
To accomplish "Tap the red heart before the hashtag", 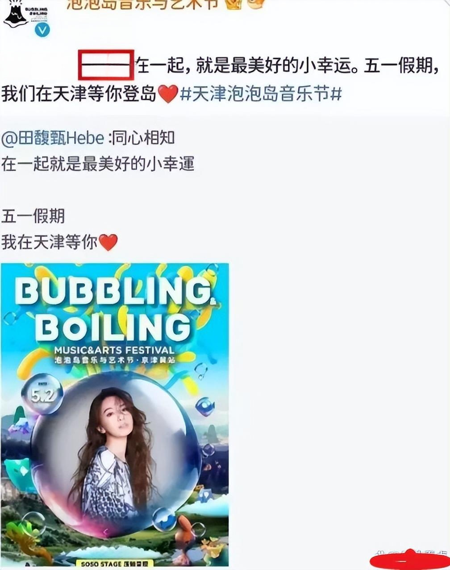I will 168,95.
